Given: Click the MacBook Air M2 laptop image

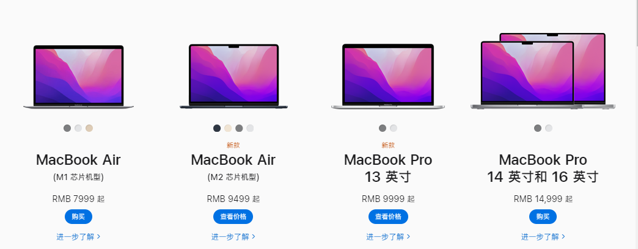Looking at the screenshot, I should [233, 76].
